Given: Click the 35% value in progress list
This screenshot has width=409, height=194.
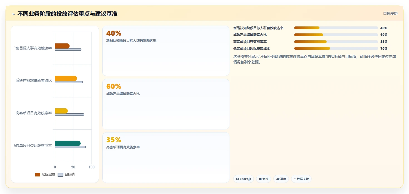Looking at the screenshot, I should [384, 42].
